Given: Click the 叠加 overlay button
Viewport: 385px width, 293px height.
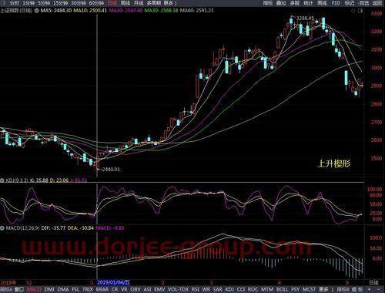Looking at the screenshot, I should point(281,3).
